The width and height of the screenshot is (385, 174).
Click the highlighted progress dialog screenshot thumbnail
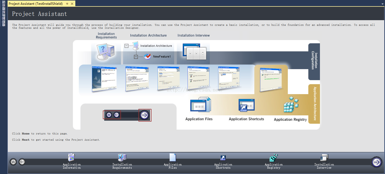tap(271, 80)
